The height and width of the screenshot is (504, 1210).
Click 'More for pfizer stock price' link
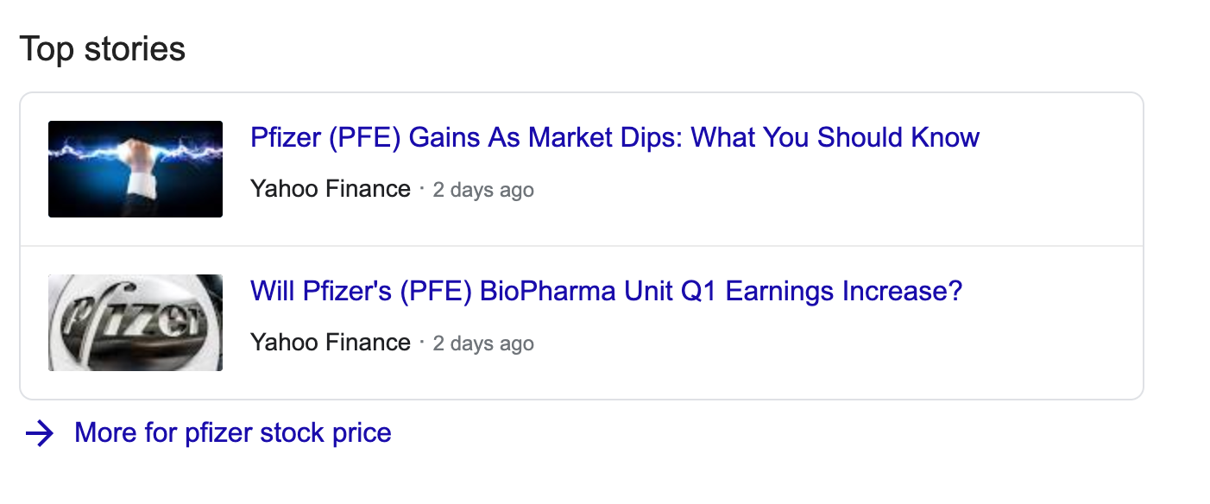click(x=233, y=432)
